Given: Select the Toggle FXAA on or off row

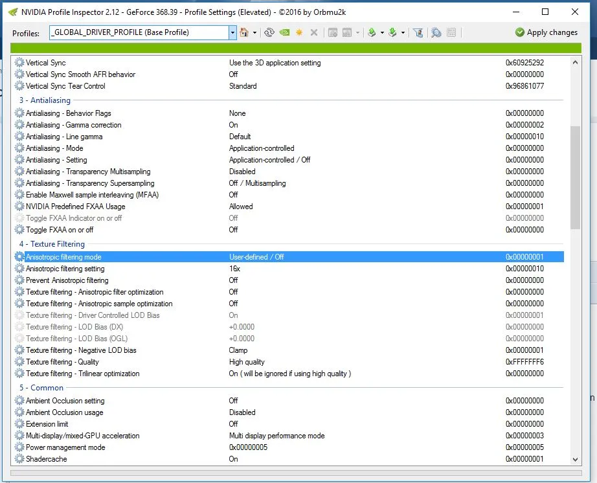Looking at the screenshot, I should [289, 230].
